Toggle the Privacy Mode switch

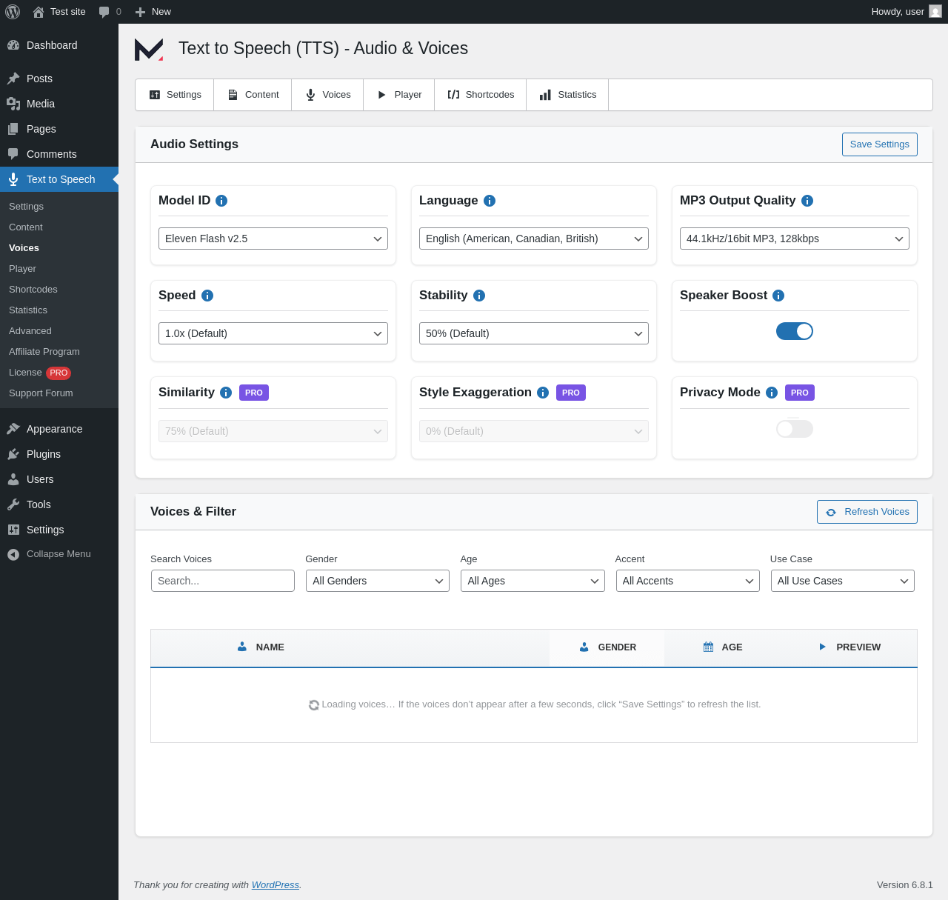coord(795,429)
